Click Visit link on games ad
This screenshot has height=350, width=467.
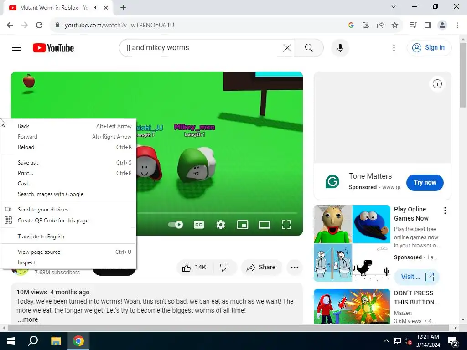point(417,277)
